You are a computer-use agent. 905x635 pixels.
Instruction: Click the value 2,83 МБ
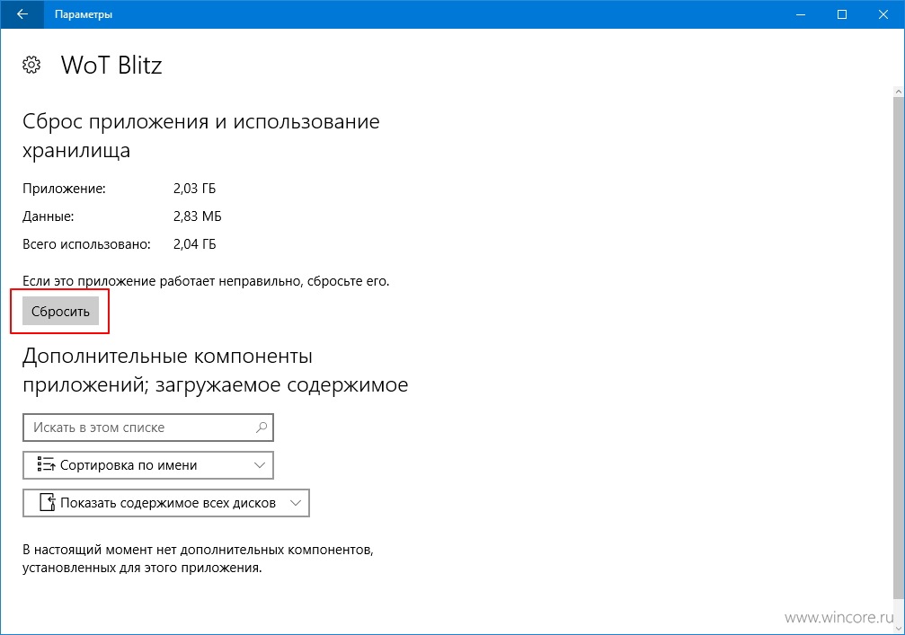coord(198,216)
